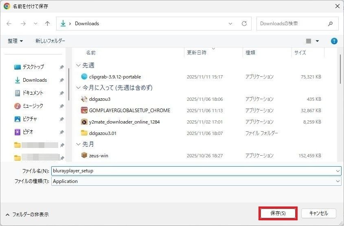Click the blue help question mark icon

[334, 41]
